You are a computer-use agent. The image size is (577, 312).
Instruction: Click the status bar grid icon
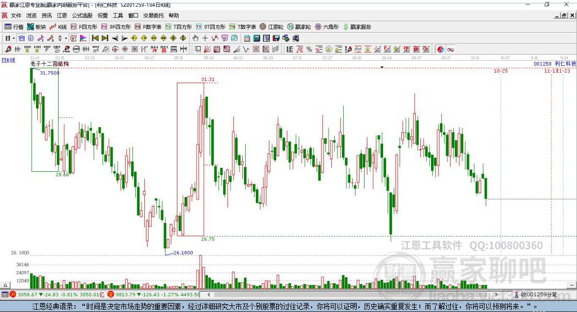point(5,295)
